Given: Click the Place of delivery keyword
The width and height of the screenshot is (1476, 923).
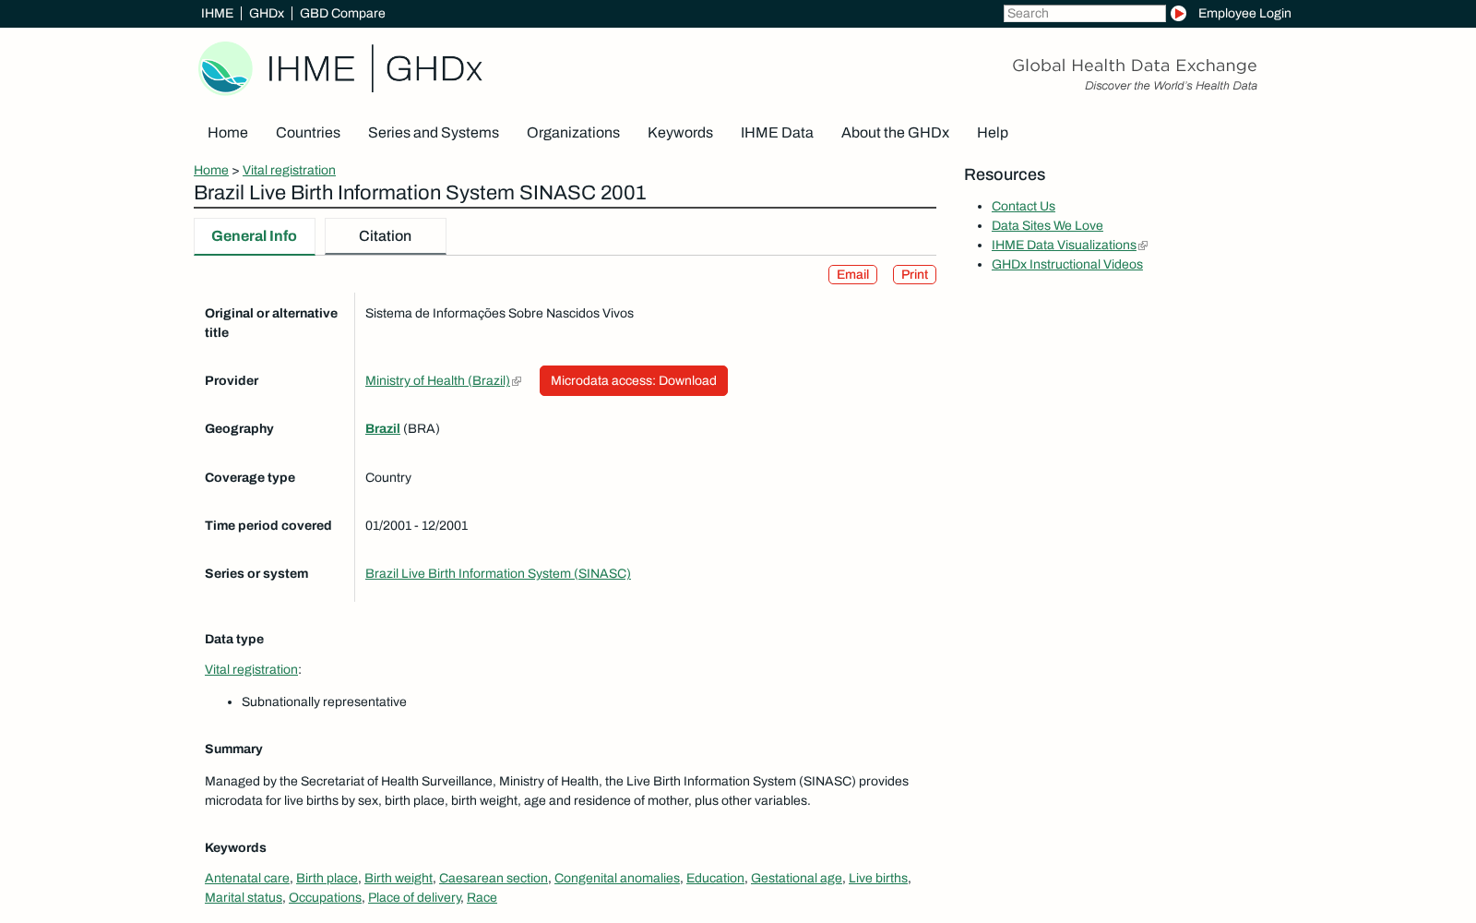Looking at the screenshot, I should (x=414, y=898).
